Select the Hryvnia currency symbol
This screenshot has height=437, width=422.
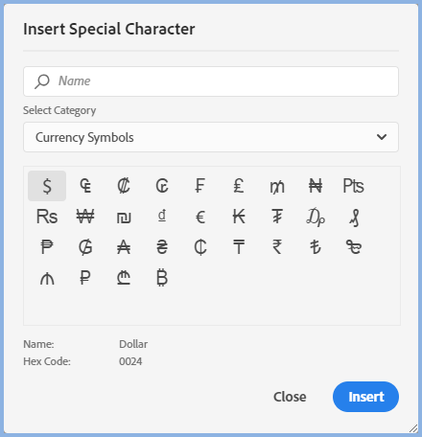(x=162, y=247)
